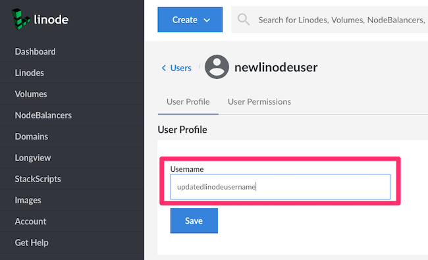The height and width of the screenshot is (260, 428).
Task: Click the User Profile section heading
Action: coord(182,130)
